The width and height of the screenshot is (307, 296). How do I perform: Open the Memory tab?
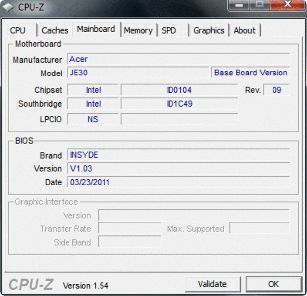coord(138,30)
